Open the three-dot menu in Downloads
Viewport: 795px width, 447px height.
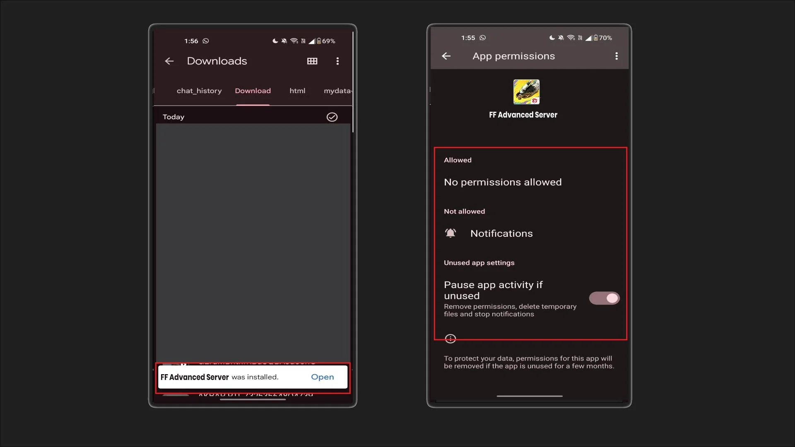pyautogui.click(x=337, y=61)
